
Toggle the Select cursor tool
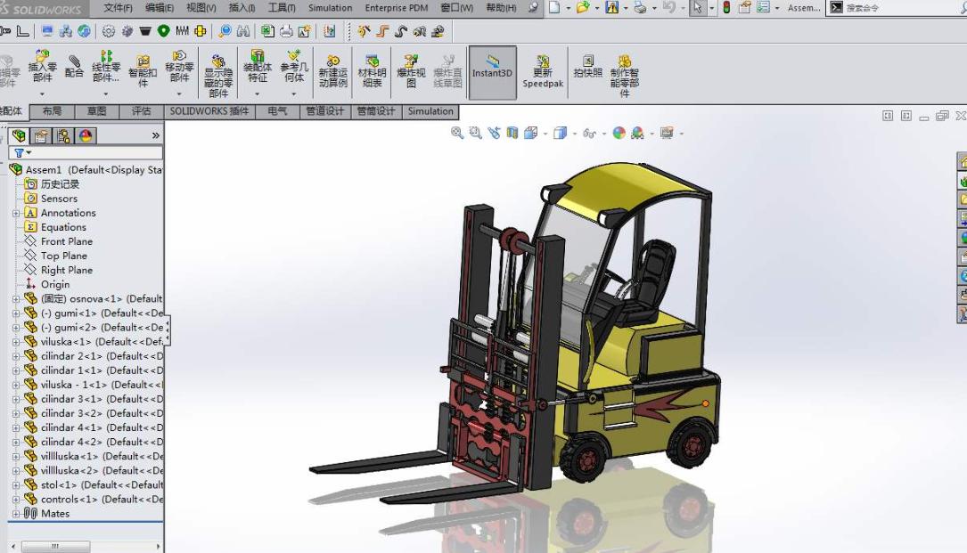pos(698,7)
